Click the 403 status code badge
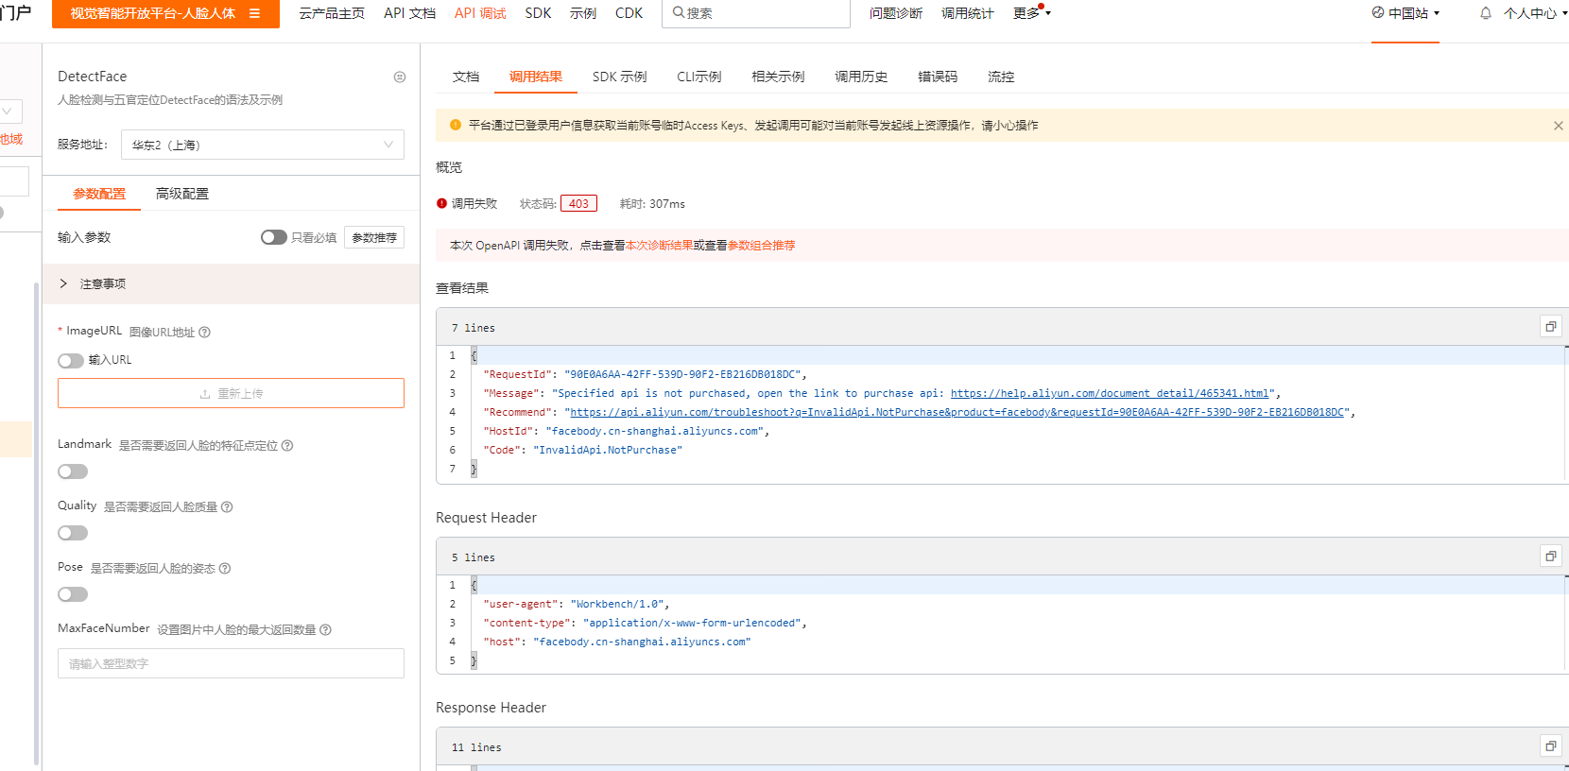Viewport: 1569px width, 771px height. 578,203
